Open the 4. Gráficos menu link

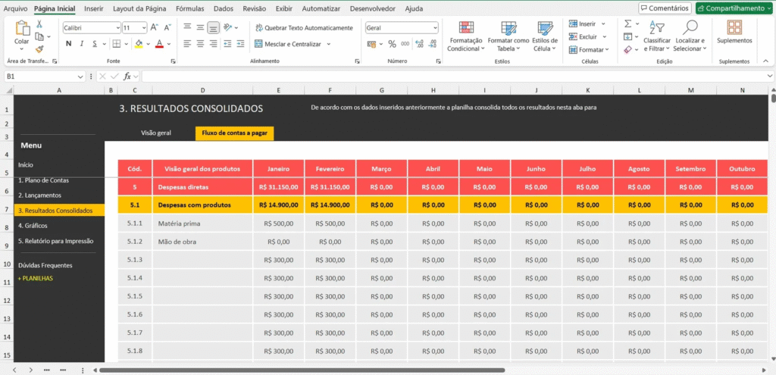coord(34,225)
